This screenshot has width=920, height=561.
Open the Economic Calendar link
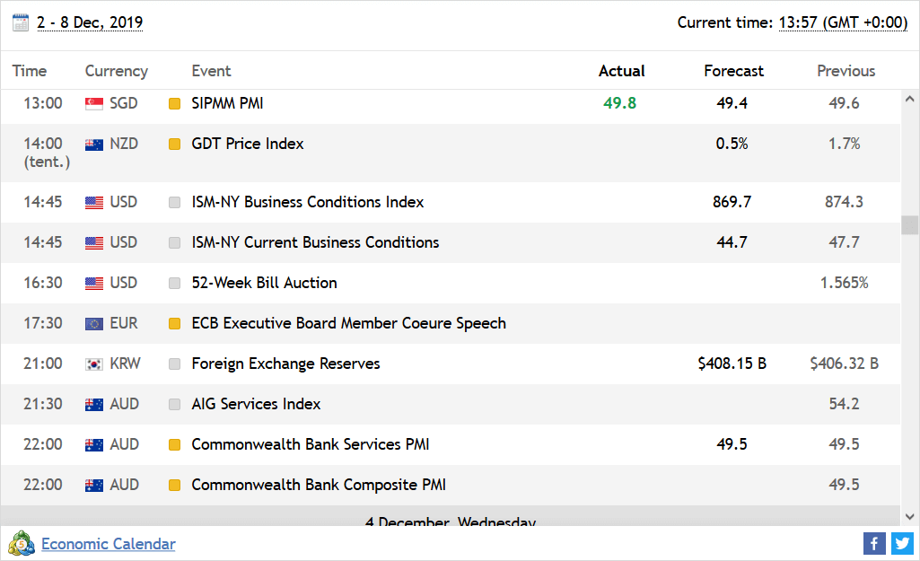pos(109,544)
